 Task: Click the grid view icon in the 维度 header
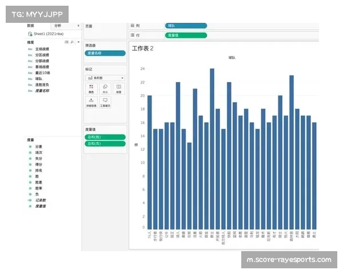[x=66, y=42]
